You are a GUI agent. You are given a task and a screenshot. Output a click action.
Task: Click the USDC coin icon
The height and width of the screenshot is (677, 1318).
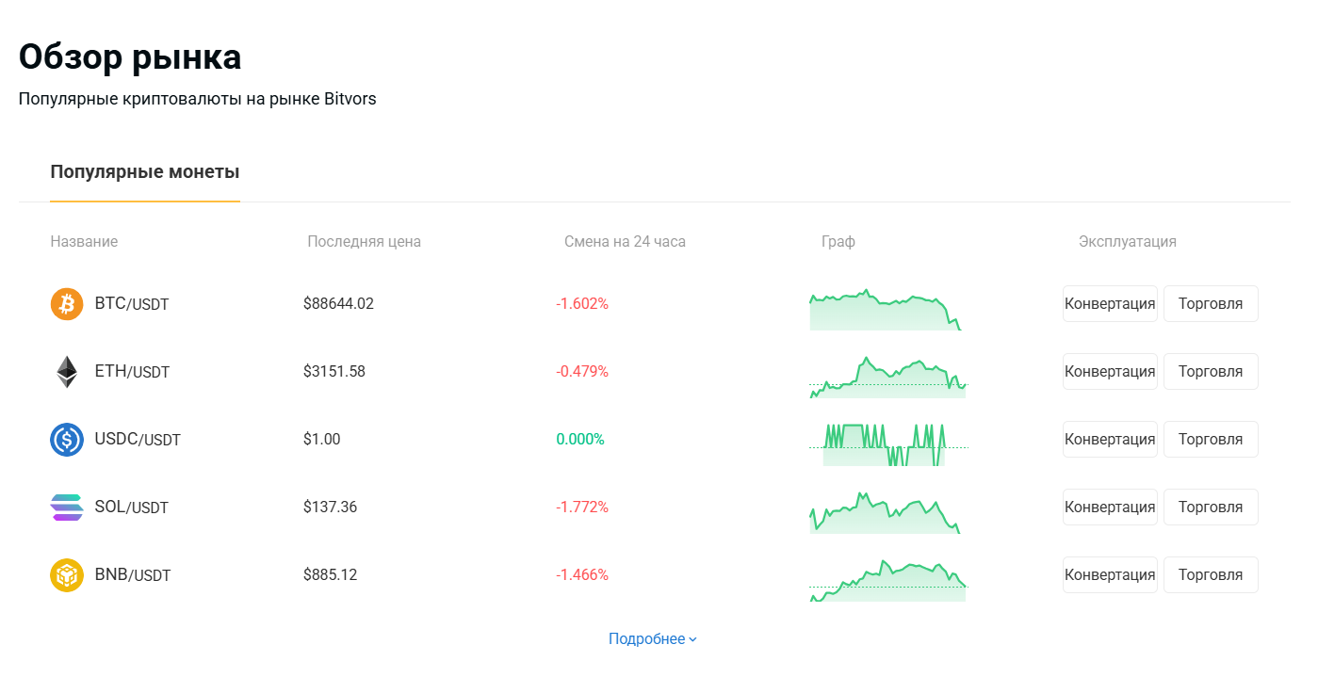(x=67, y=440)
